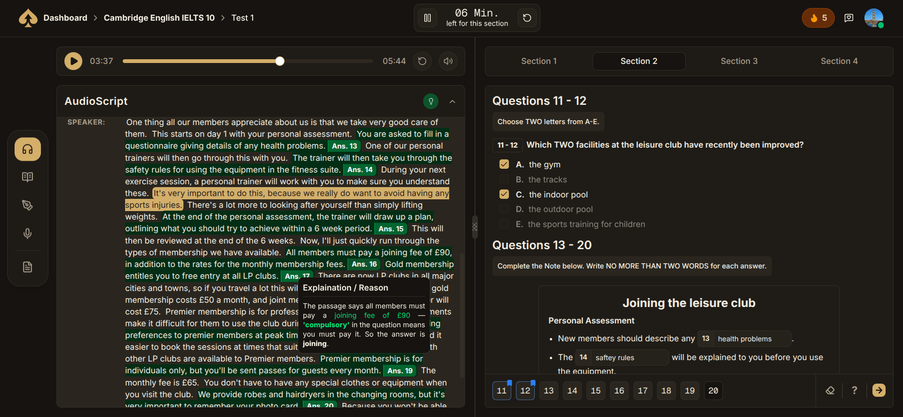Switch to Section 1 tab
This screenshot has width=903, height=417.
click(x=539, y=61)
